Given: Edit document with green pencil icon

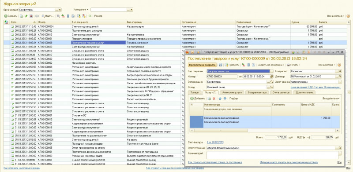Looking at the screenshot, I should [26, 16].
